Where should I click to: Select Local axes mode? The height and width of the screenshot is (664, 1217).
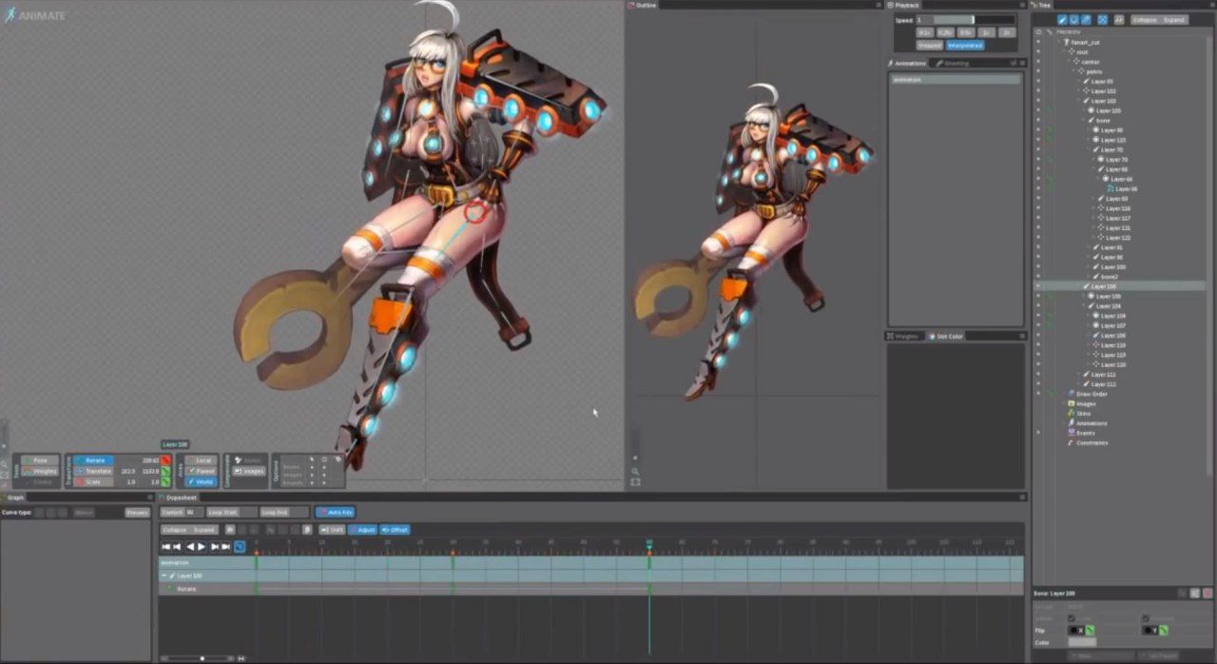click(201, 460)
